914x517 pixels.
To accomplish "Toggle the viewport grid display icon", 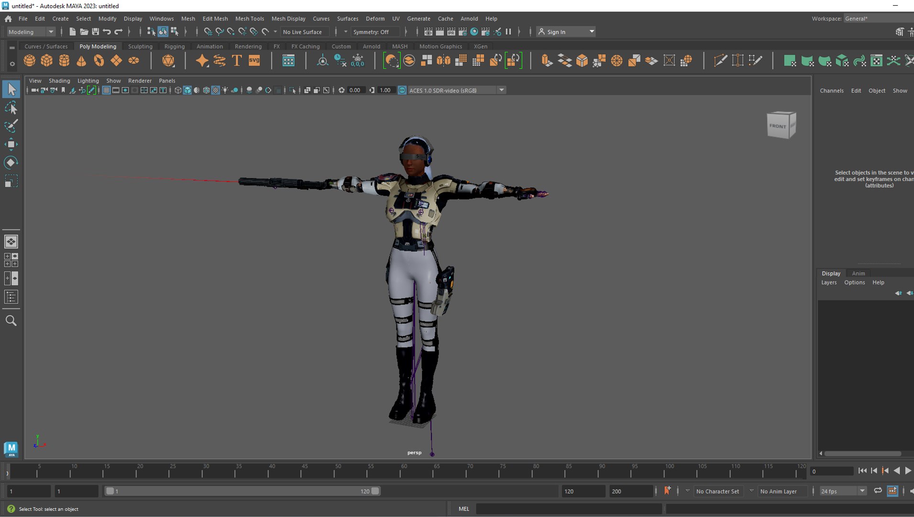I will (x=106, y=90).
